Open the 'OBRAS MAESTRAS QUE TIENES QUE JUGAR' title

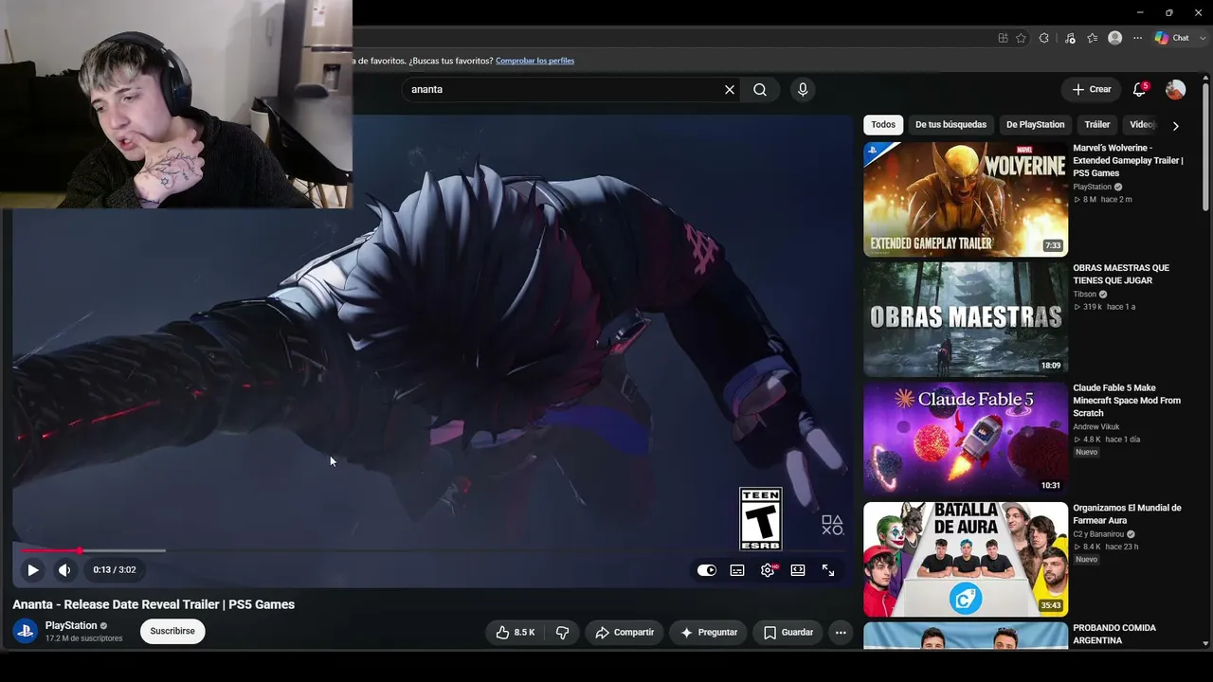click(x=1121, y=275)
